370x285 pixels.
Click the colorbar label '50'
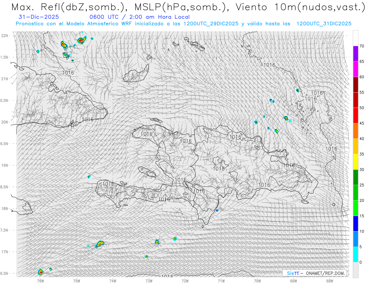tap(362, 108)
